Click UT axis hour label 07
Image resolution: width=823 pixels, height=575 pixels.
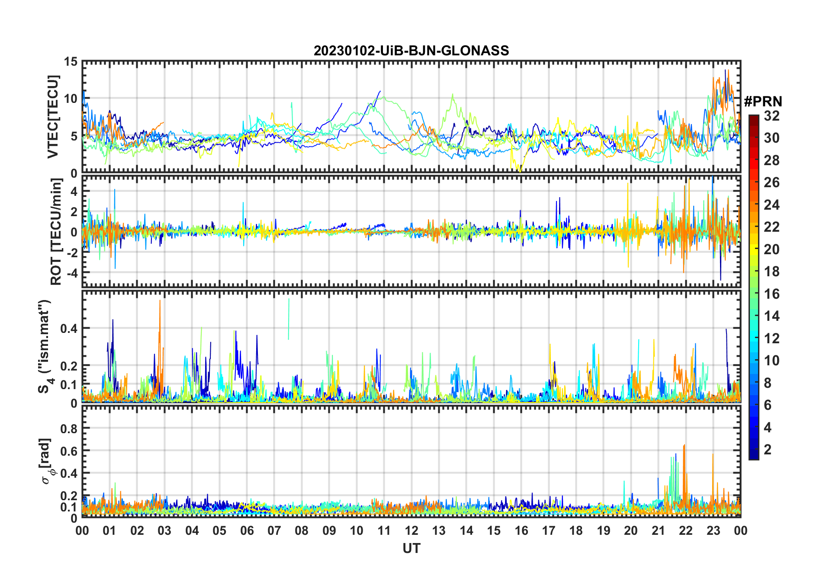(274, 530)
